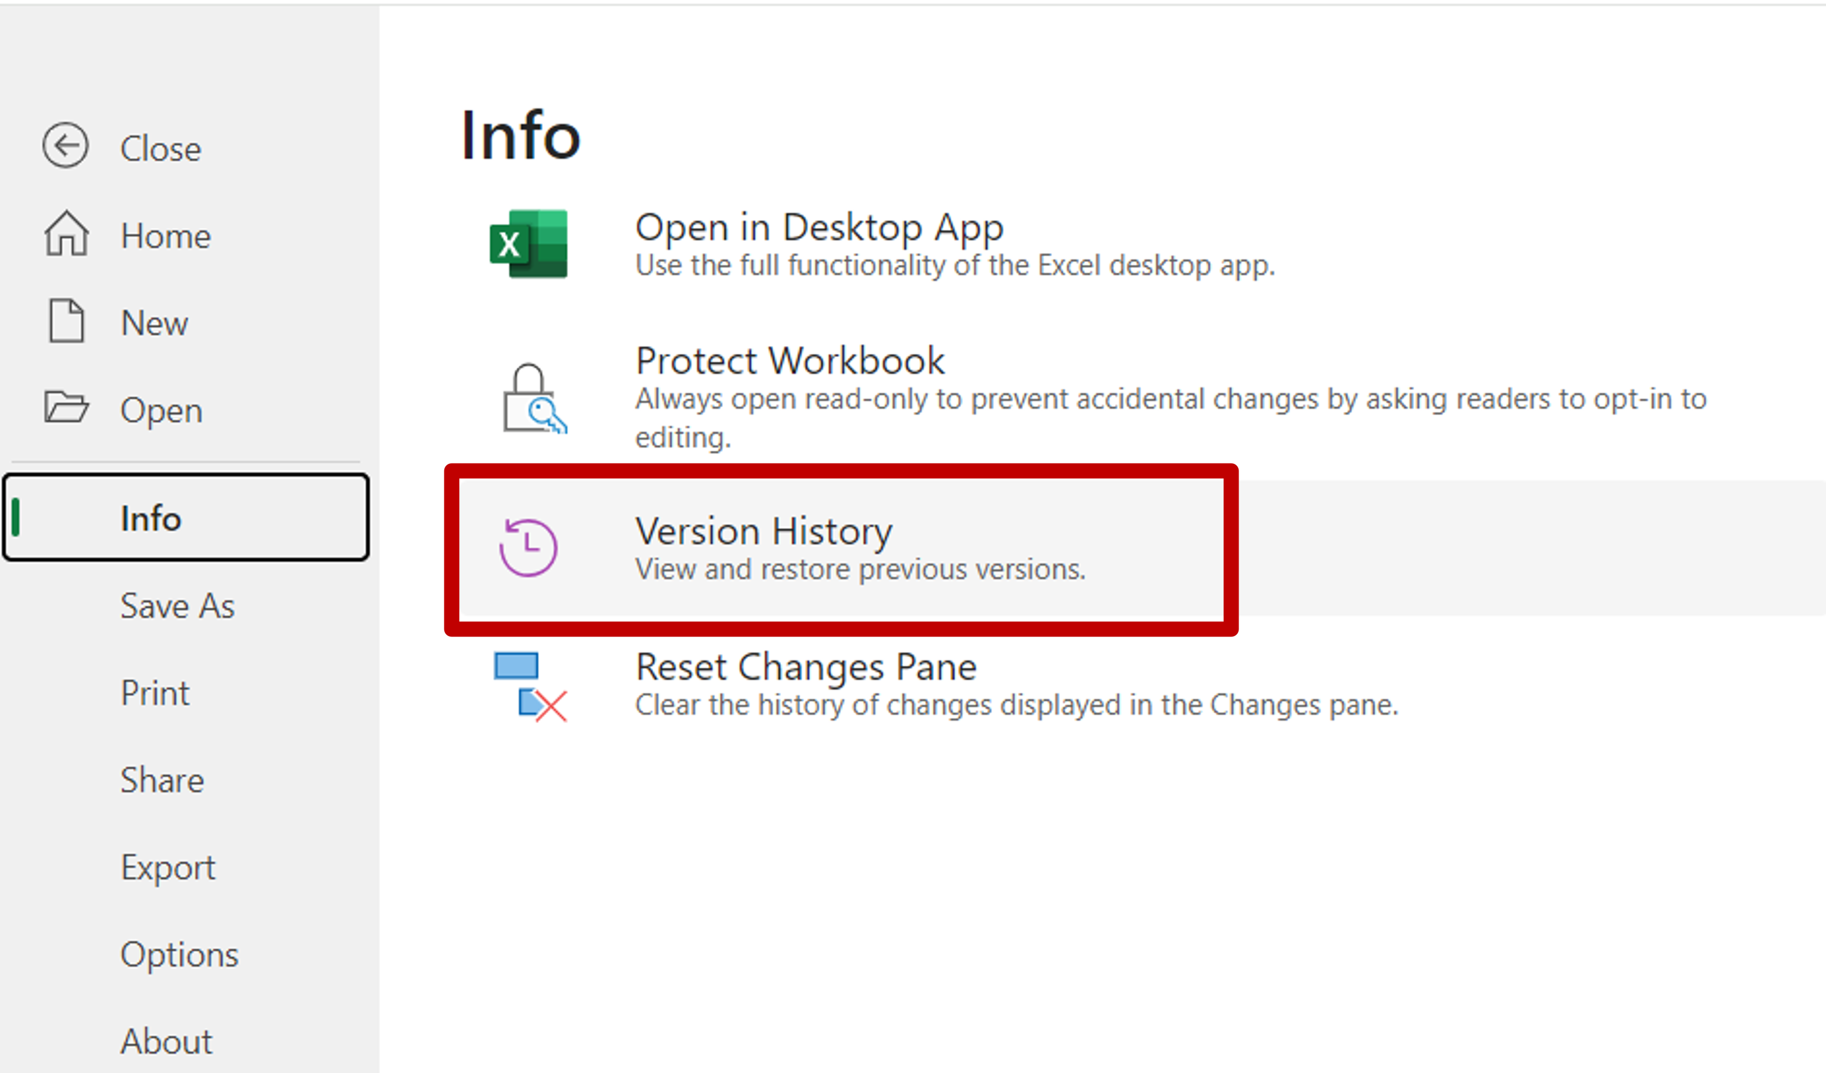The image size is (1826, 1073).
Task: Open the Share options
Action: coord(162,780)
